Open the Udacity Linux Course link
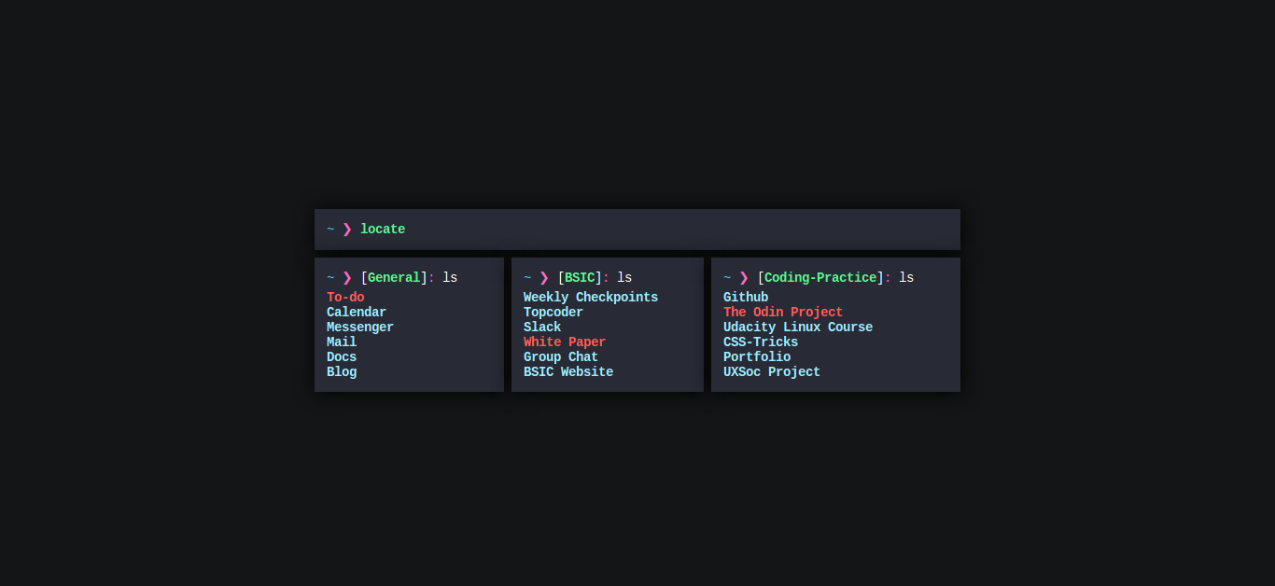 pyautogui.click(x=798, y=328)
